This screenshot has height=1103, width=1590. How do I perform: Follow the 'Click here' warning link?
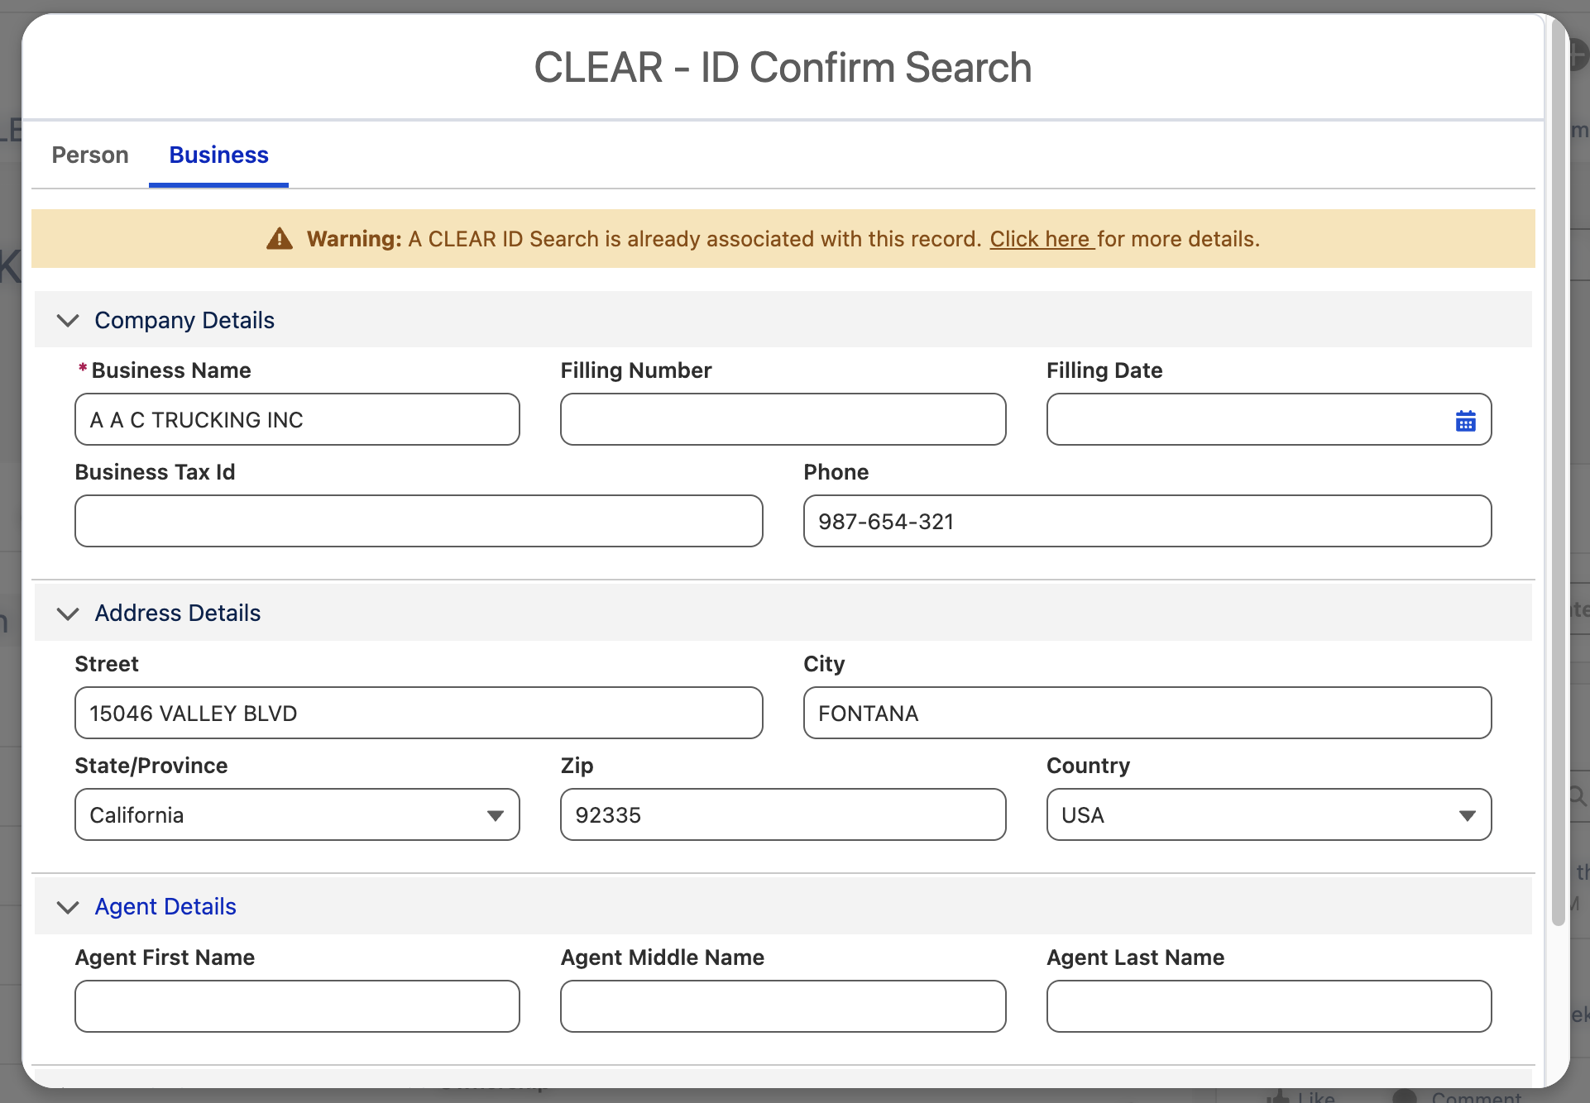pyautogui.click(x=1041, y=239)
